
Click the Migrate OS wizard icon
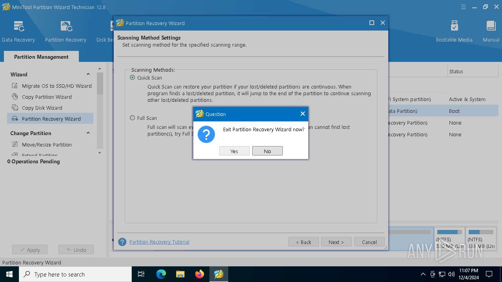pos(15,86)
